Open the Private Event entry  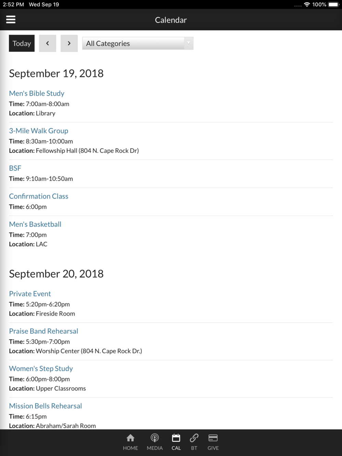pos(30,294)
